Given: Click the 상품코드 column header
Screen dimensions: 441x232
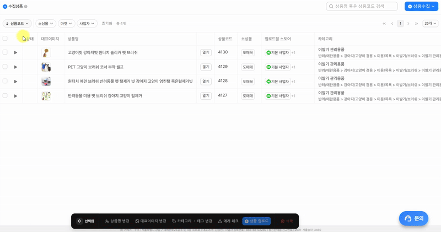Looking at the screenshot, I should click(x=225, y=39).
